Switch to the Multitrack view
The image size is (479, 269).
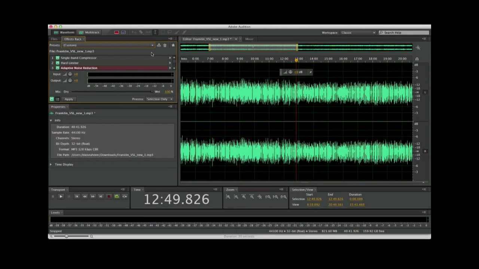click(x=89, y=33)
